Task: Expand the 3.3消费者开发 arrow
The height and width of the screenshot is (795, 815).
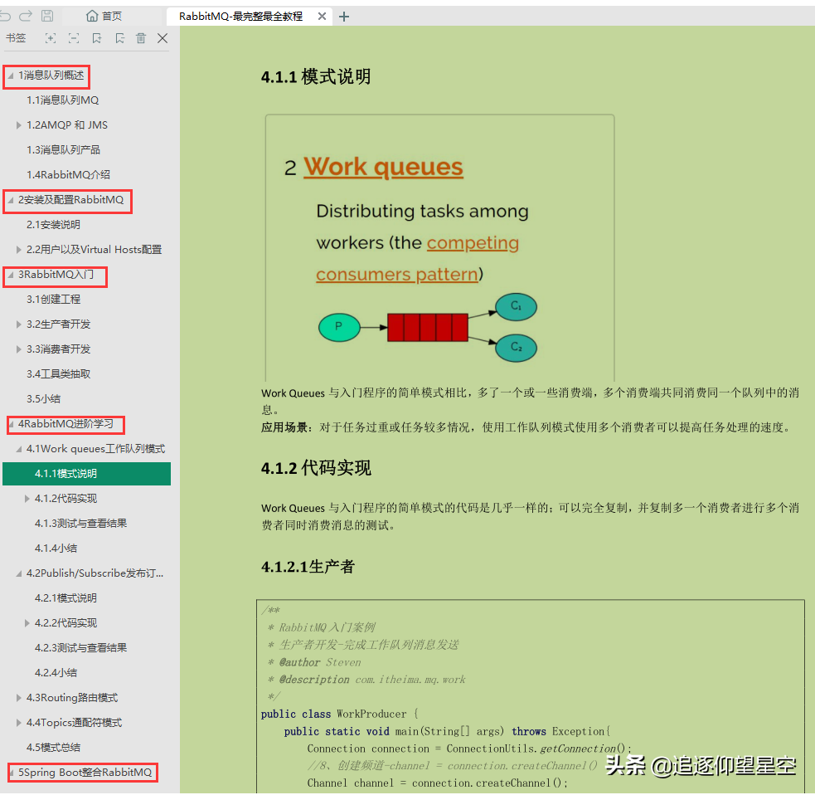Action: coord(19,349)
